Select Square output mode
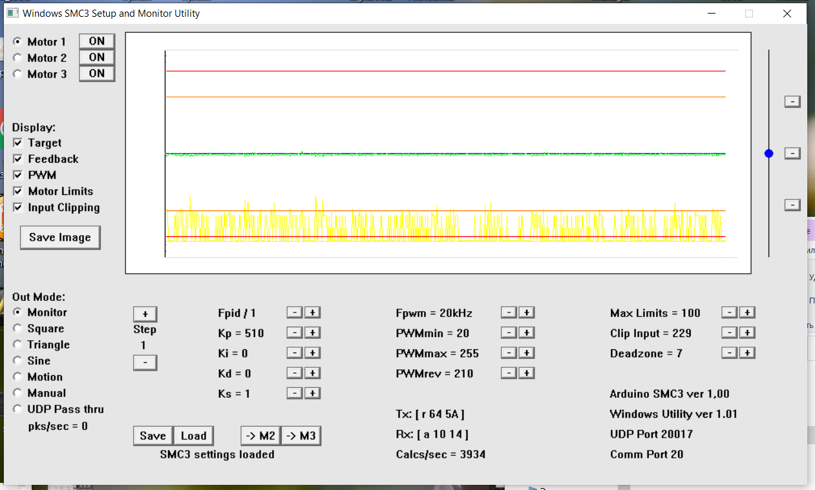Image resolution: width=815 pixels, height=490 pixels. click(x=17, y=328)
